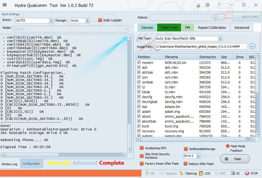The image size is (262, 178).
Task: Click log scroll down arrow
Action: pos(130,150)
